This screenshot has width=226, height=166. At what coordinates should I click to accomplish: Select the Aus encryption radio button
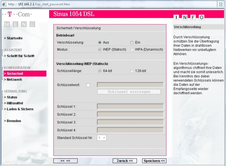[x=100, y=42]
